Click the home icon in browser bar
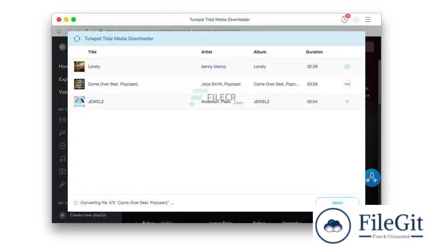The image size is (433, 251). click(59, 31)
